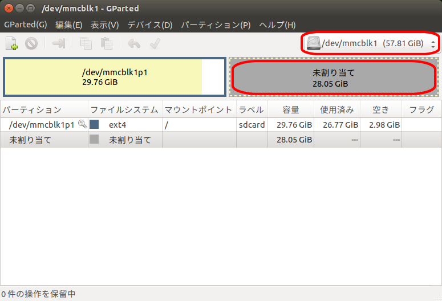Click the undo last operation icon
This screenshot has height=301, width=442.
[x=134, y=44]
